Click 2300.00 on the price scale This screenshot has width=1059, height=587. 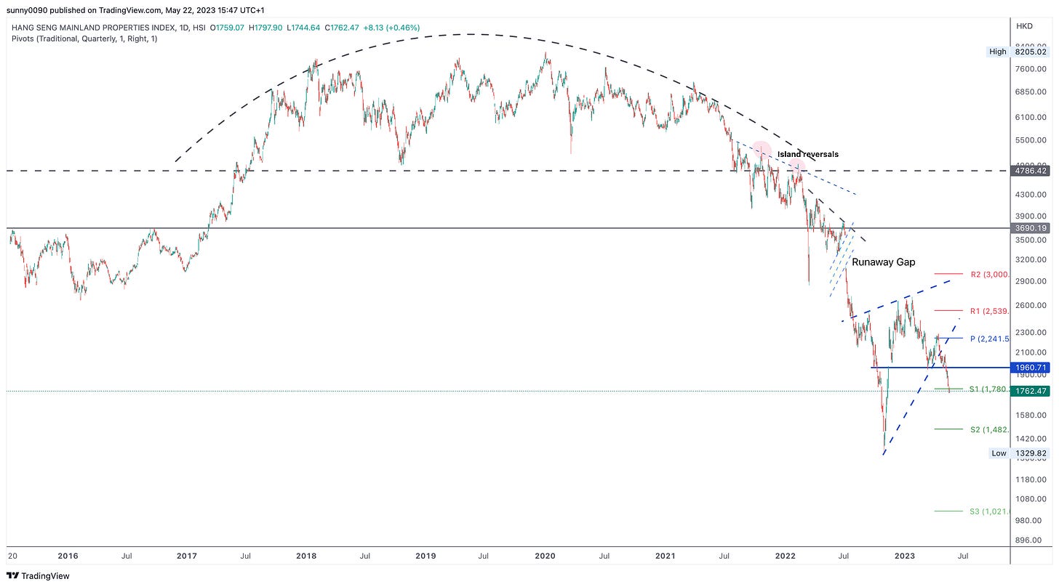pyautogui.click(x=1031, y=332)
